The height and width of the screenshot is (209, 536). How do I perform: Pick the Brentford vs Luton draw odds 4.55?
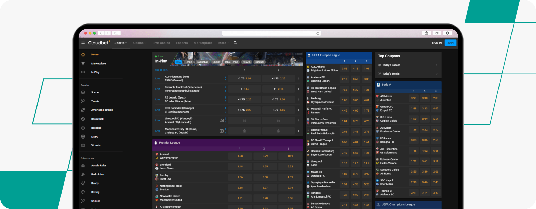[x=265, y=167]
